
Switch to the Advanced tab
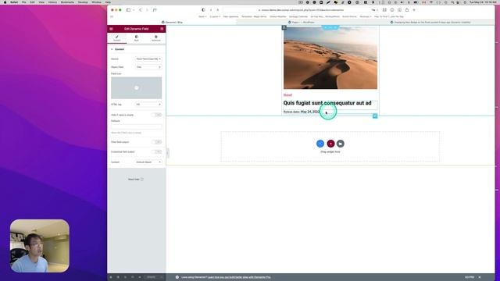pyautogui.click(x=156, y=38)
